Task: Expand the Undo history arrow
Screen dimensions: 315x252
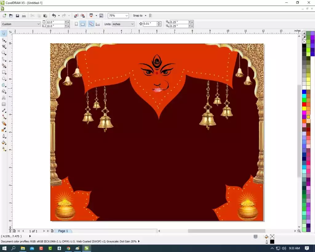Action: pyautogui.click(x=59, y=16)
